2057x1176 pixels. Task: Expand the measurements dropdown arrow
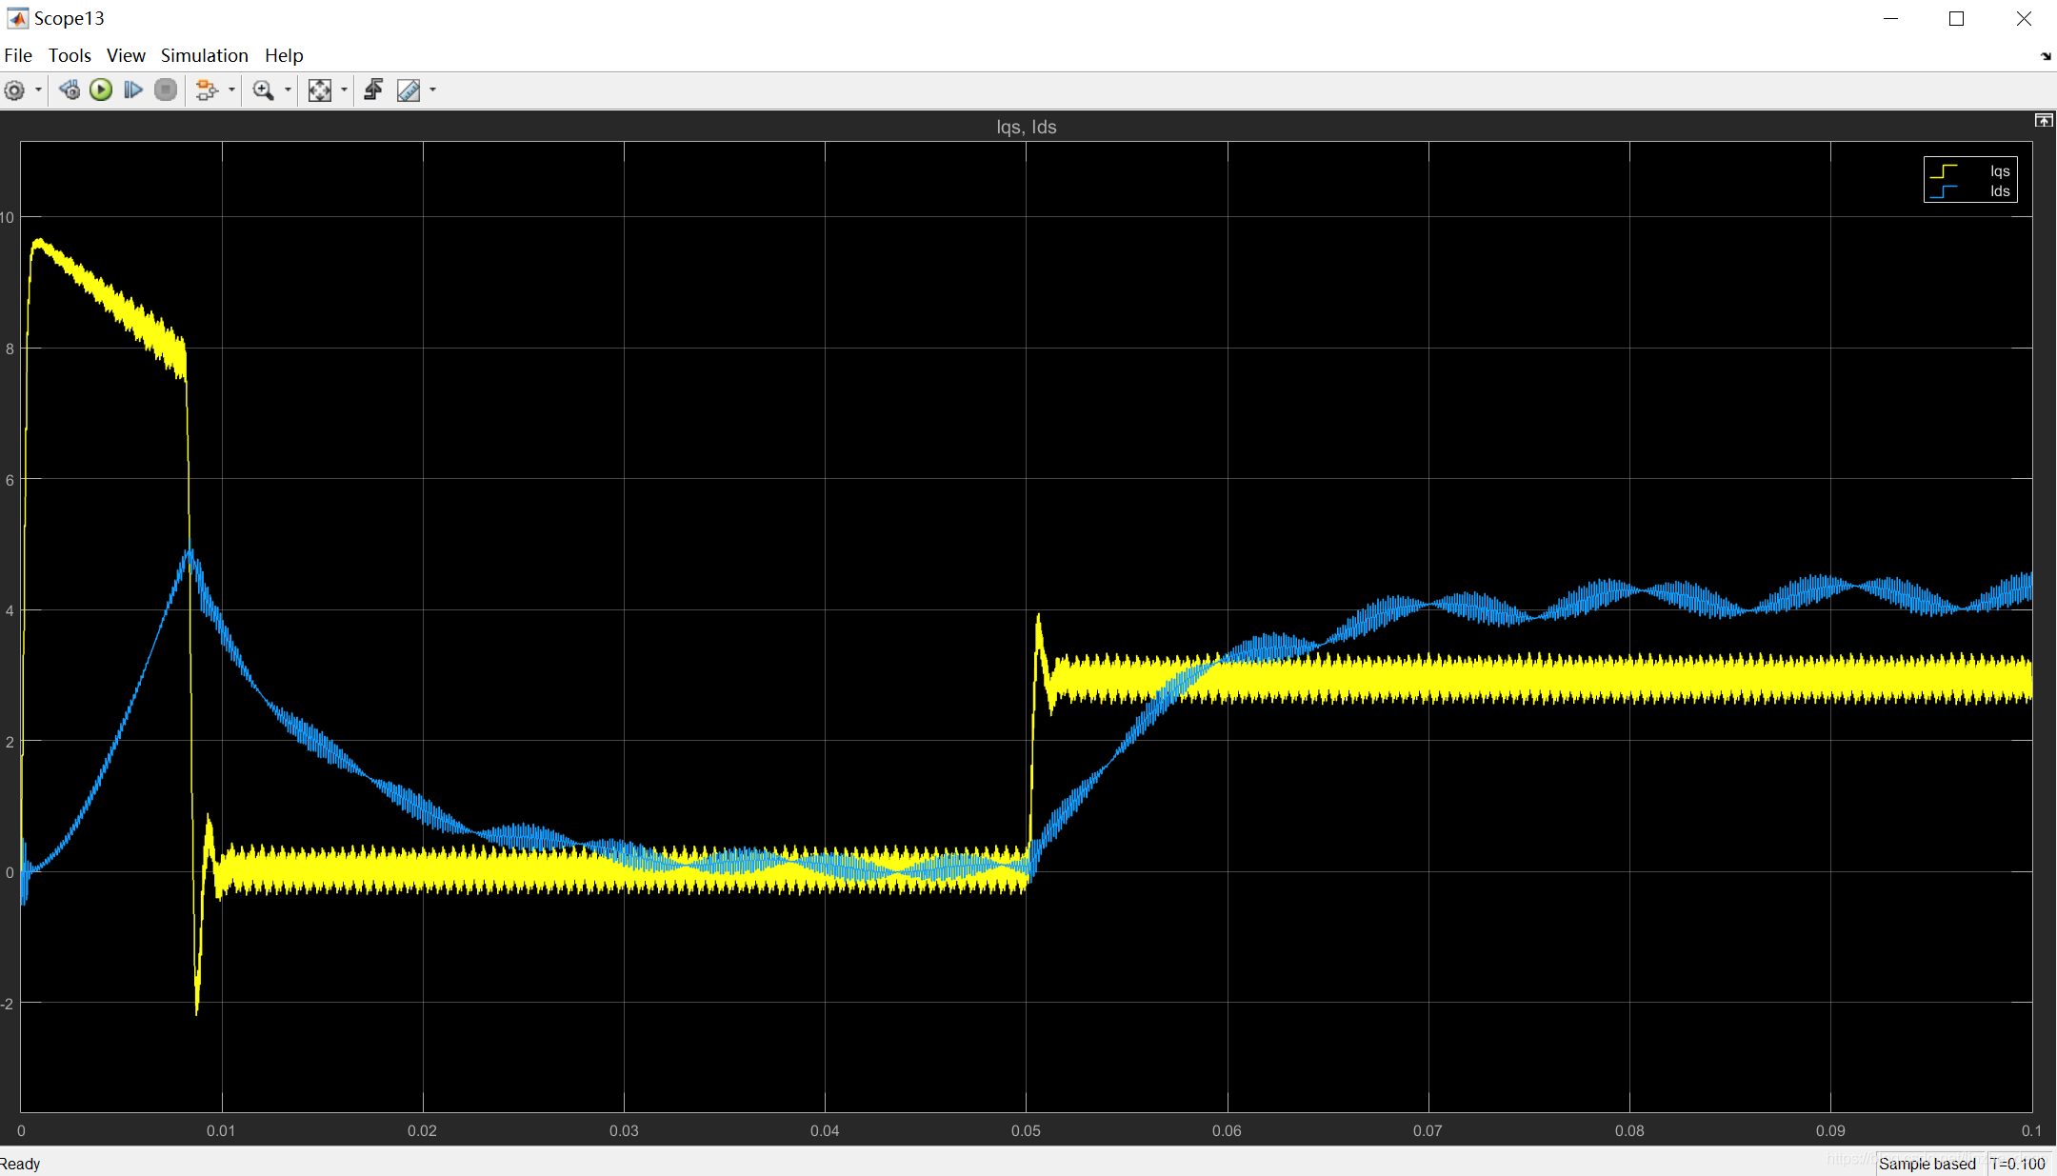(432, 90)
